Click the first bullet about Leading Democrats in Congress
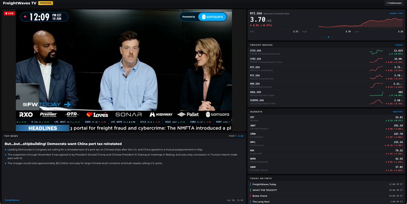 (105, 150)
